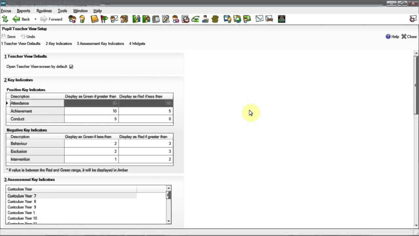Click the green telephone icon
The width and height of the screenshot is (419, 236).
pyautogui.click(x=195, y=19)
